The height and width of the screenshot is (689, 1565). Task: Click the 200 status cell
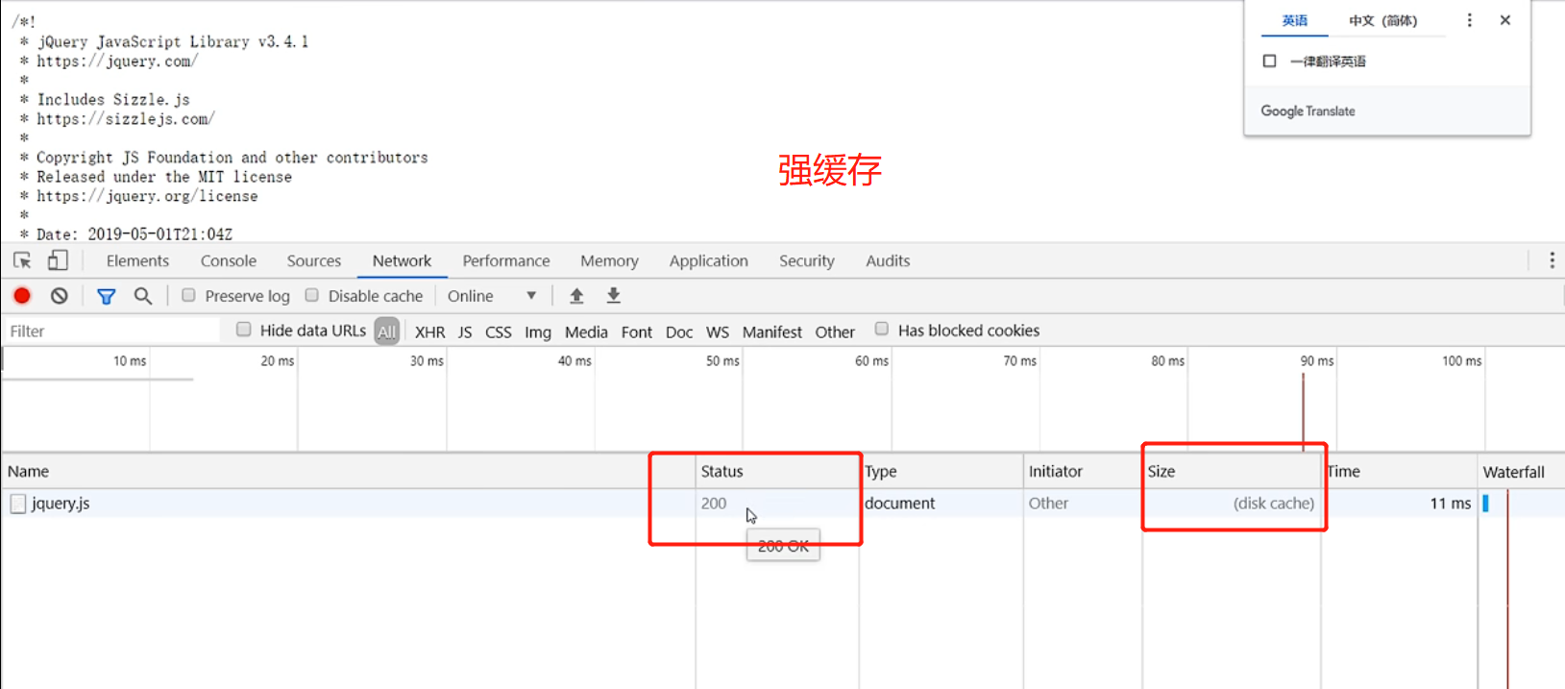(x=714, y=504)
